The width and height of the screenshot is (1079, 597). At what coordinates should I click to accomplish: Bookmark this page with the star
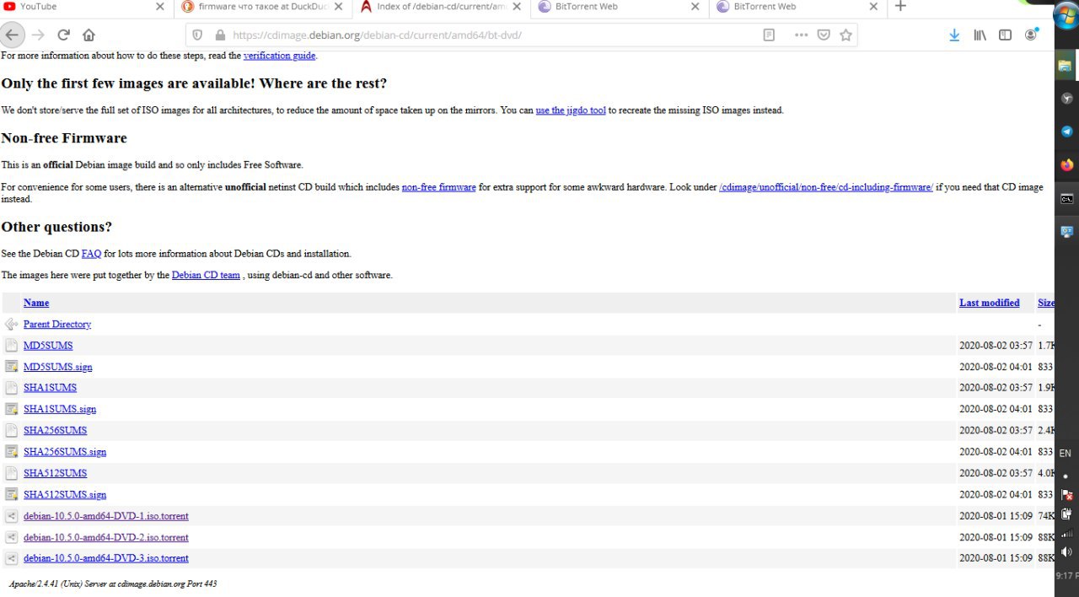(x=845, y=35)
